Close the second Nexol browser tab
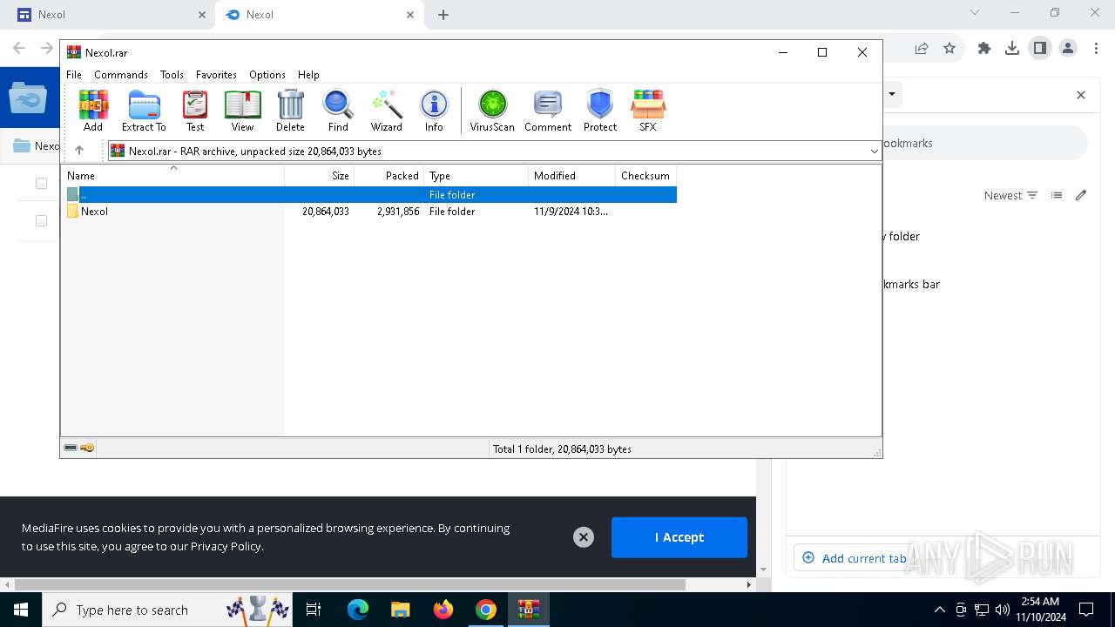 [410, 15]
